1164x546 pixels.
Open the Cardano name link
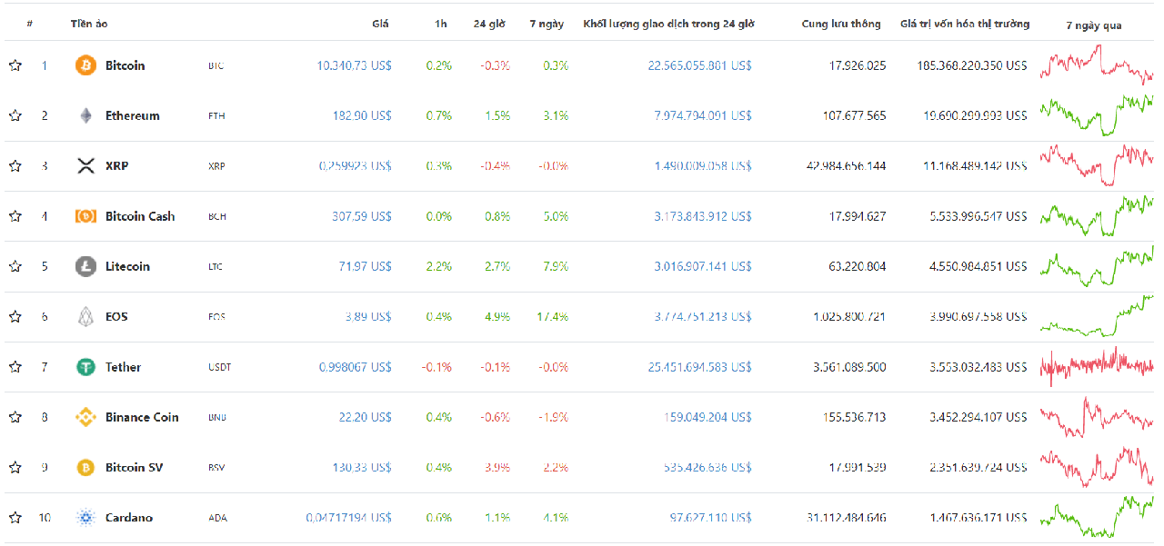pos(129,518)
